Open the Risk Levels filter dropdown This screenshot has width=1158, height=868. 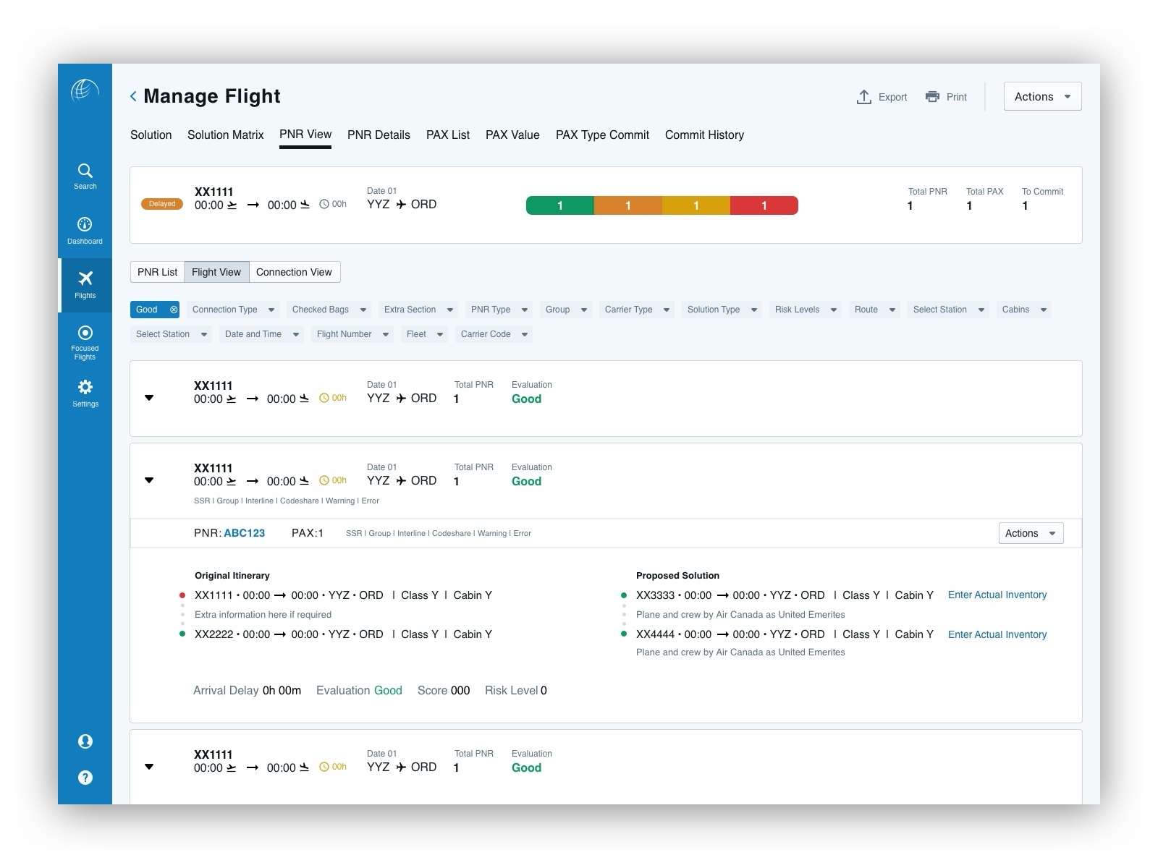coord(805,309)
